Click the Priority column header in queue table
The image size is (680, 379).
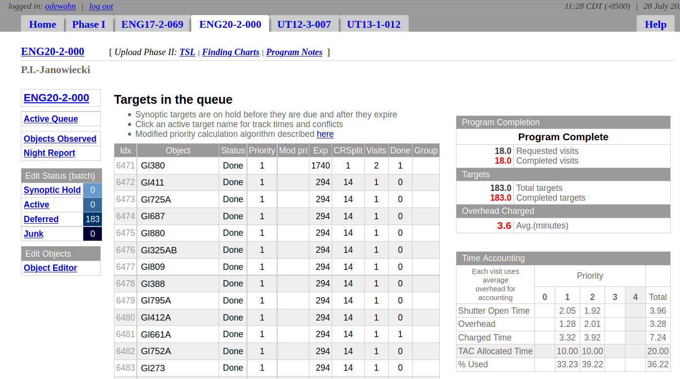pos(262,151)
